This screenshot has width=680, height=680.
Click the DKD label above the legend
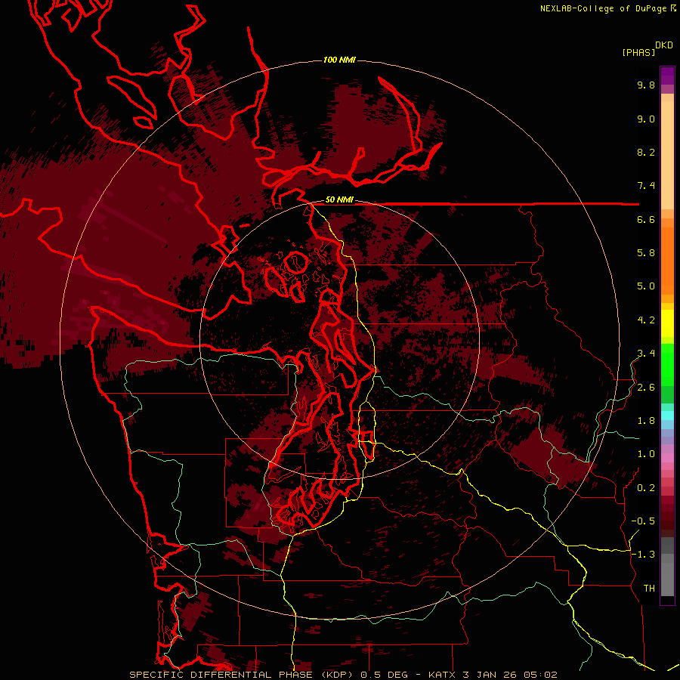coord(664,45)
